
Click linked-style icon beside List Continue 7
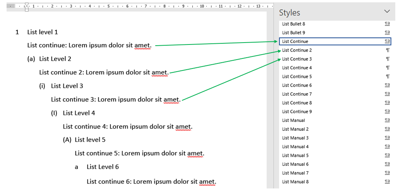coord(387,94)
